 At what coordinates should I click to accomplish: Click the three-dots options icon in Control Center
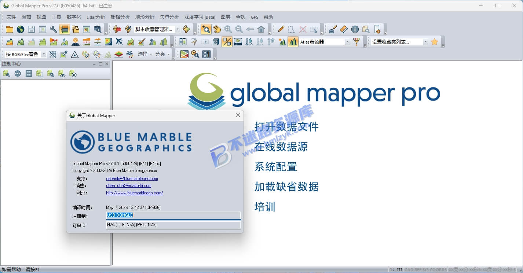(x=18, y=74)
